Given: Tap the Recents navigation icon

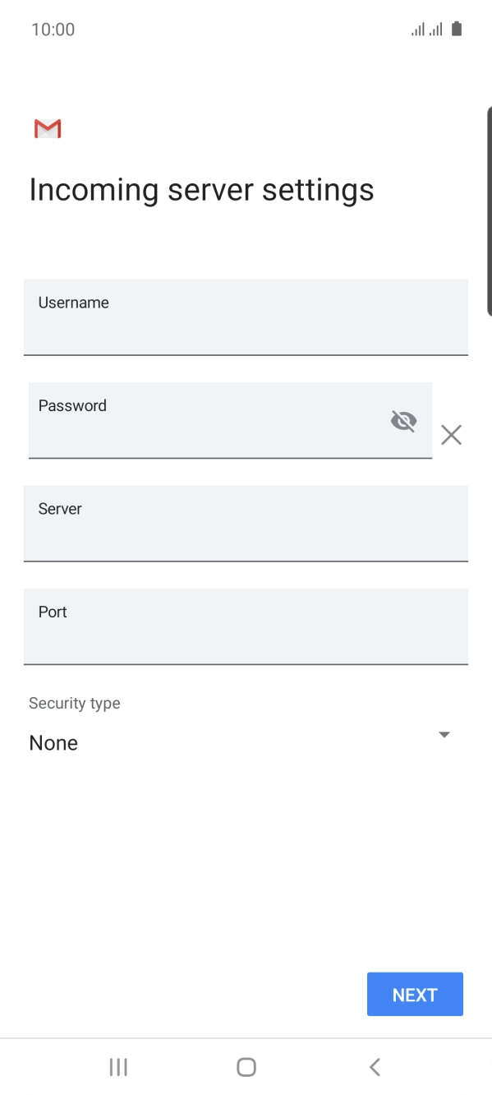Looking at the screenshot, I should coord(117,1066).
